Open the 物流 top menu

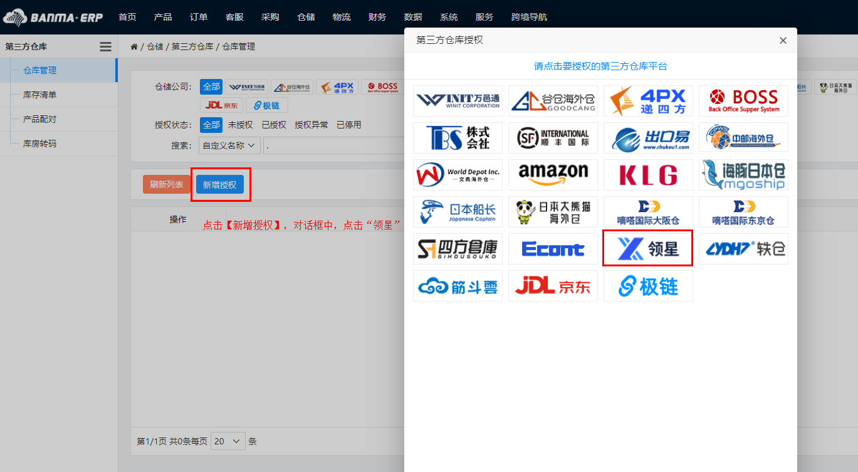(342, 17)
